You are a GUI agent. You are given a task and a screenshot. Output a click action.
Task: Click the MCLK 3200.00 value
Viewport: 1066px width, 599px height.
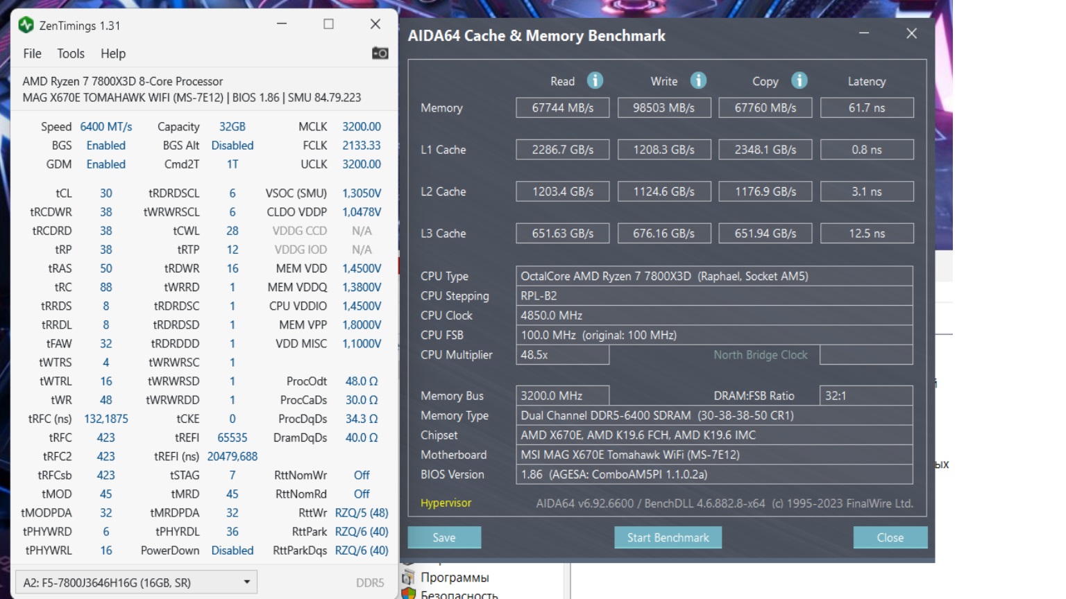tap(362, 126)
